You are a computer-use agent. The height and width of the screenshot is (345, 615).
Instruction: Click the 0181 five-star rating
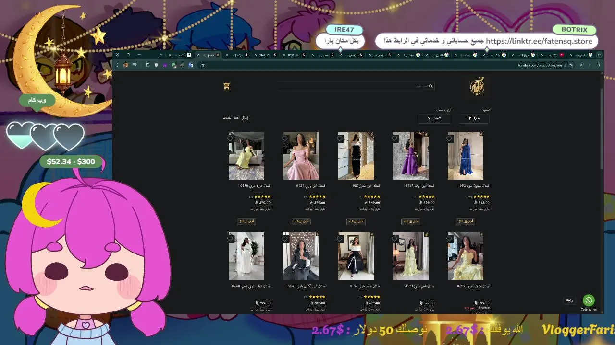pyautogui.click(x=317, y=196)
